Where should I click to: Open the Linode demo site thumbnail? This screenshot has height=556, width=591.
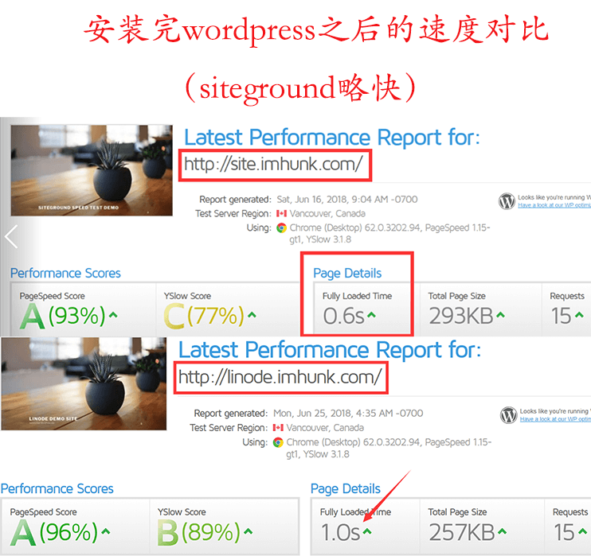(84, 383)
